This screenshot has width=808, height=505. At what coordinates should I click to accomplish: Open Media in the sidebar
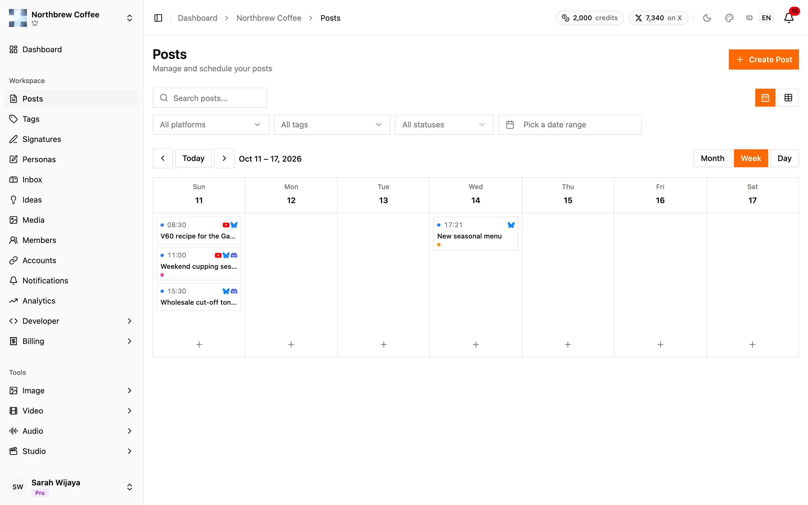pos(72,220)
